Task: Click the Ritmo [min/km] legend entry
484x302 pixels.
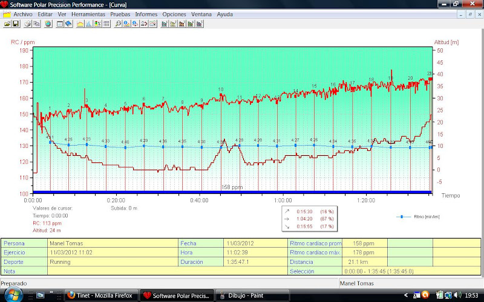Action: tap(418, 217)
